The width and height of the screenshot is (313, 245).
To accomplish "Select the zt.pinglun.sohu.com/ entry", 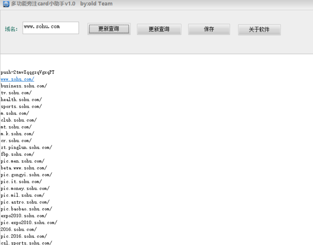I will coord(26,148).
